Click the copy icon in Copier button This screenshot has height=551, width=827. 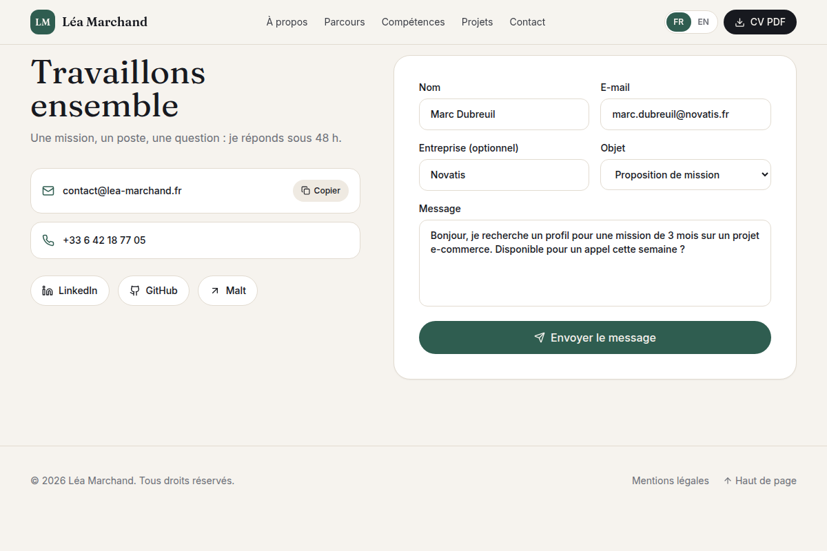pos(305,191)
